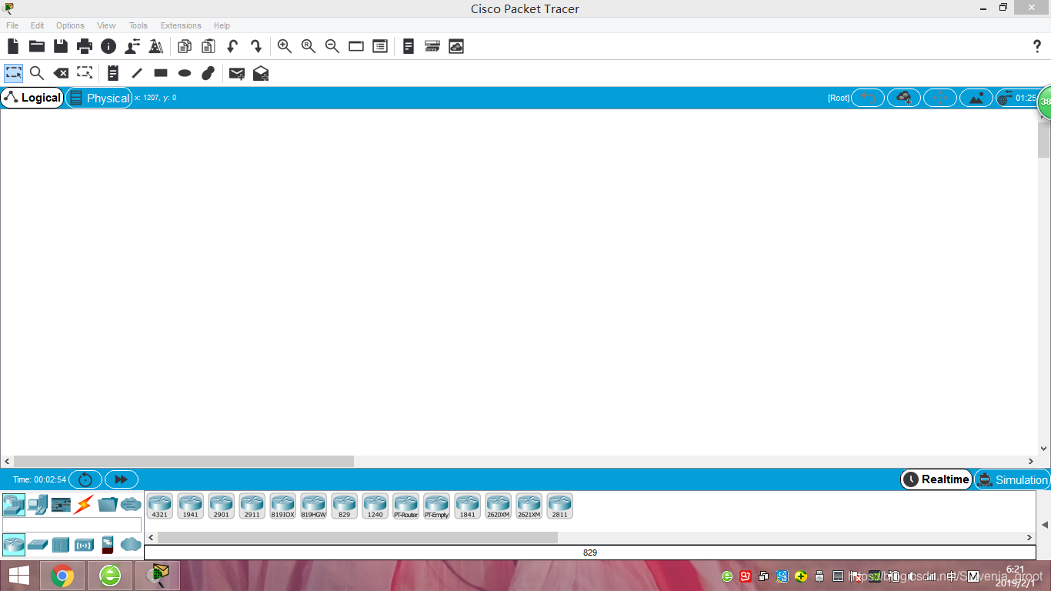Choose the Select tool in toolbar
The image size is (1051, 591).
coord(13,73)
